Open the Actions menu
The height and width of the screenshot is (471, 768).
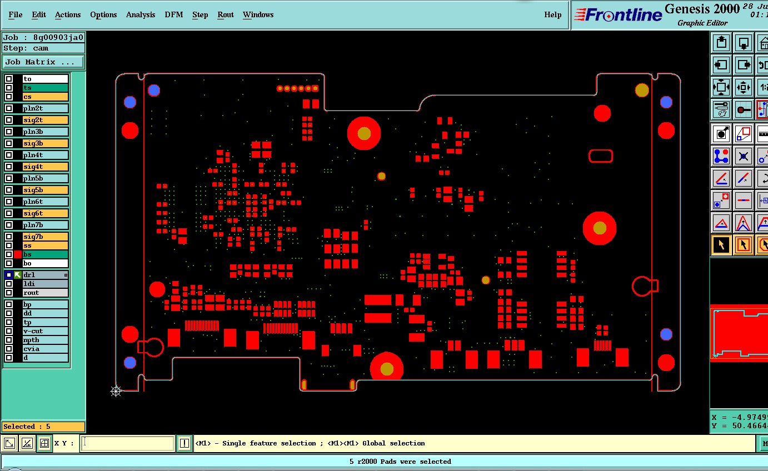pyautogui.click(x=68, y=14)
